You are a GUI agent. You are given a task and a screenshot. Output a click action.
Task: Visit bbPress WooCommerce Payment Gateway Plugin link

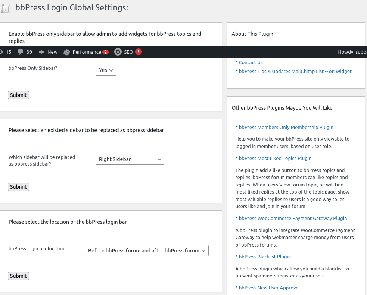coord(293,218)
